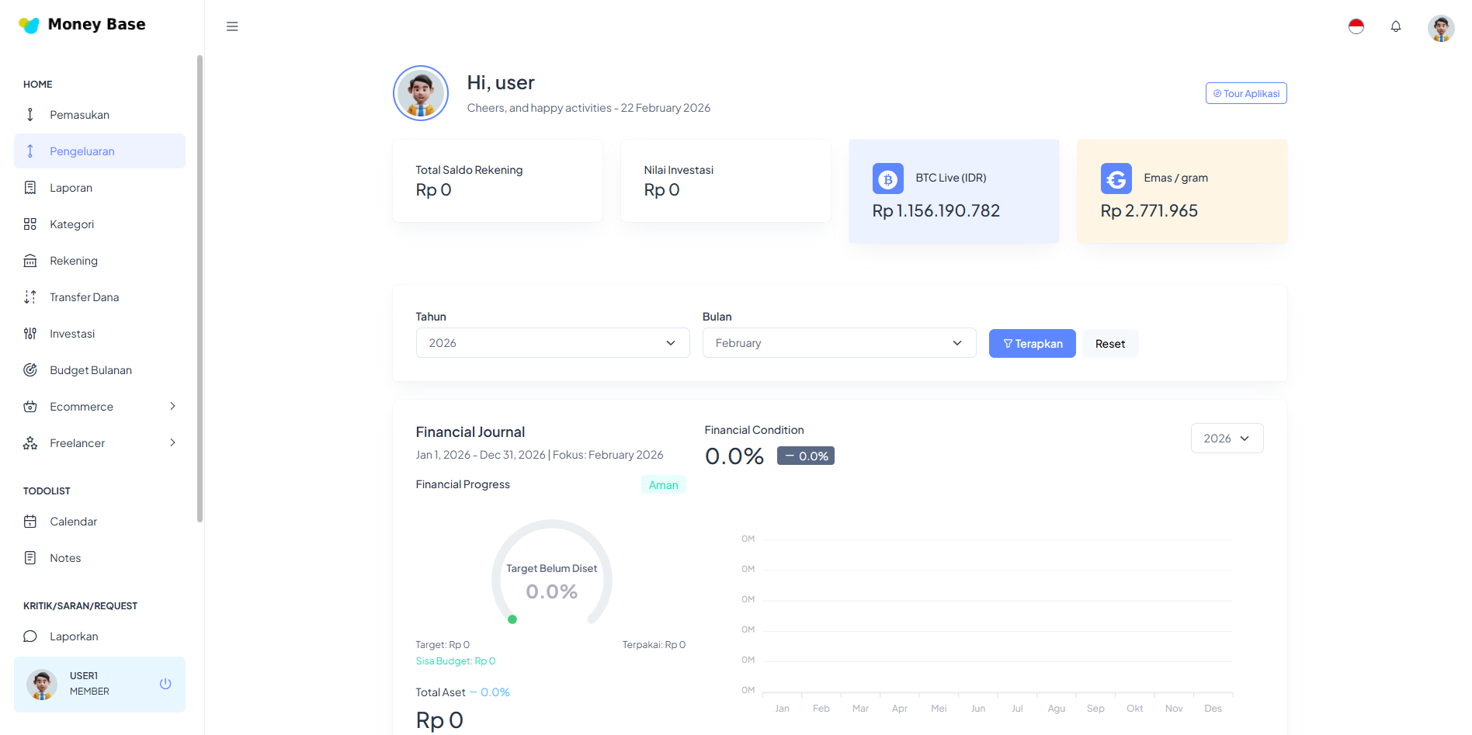
Task: Click the Terapkan filter button
Action: click(x=1032, y=343)
